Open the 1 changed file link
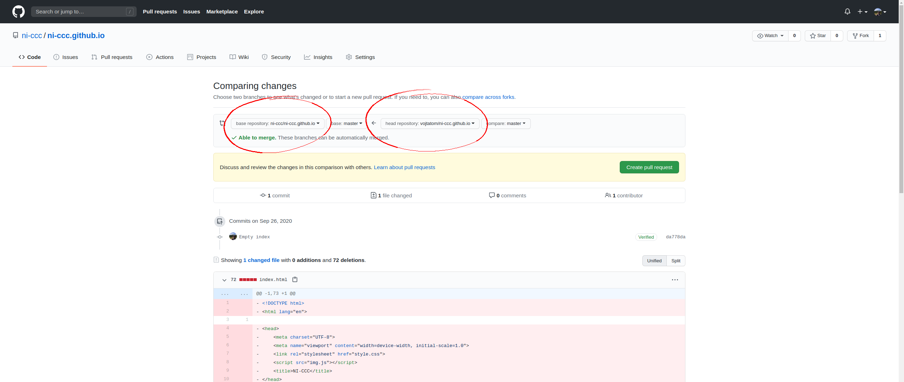The image size is (904, 382). (261, 260)
